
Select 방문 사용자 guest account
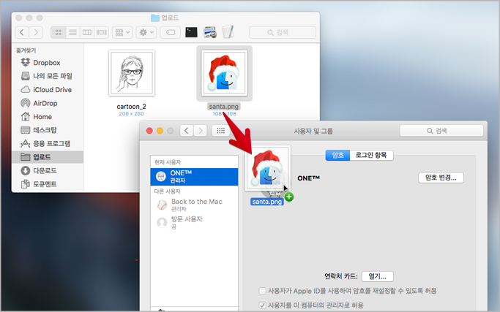194,222
